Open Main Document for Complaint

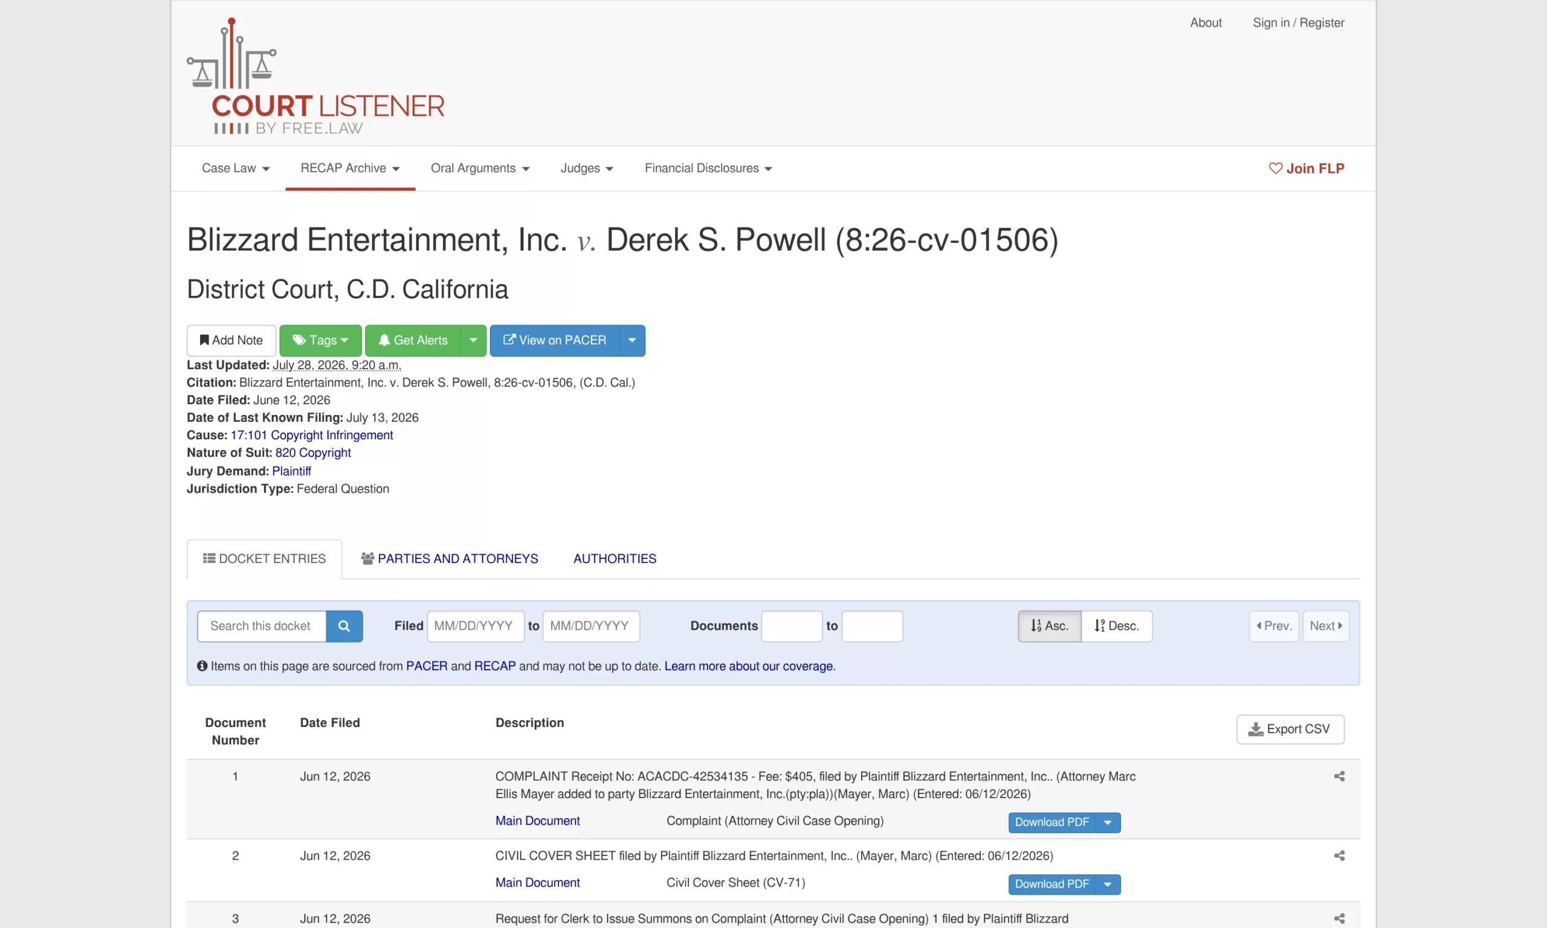point(538,820)
